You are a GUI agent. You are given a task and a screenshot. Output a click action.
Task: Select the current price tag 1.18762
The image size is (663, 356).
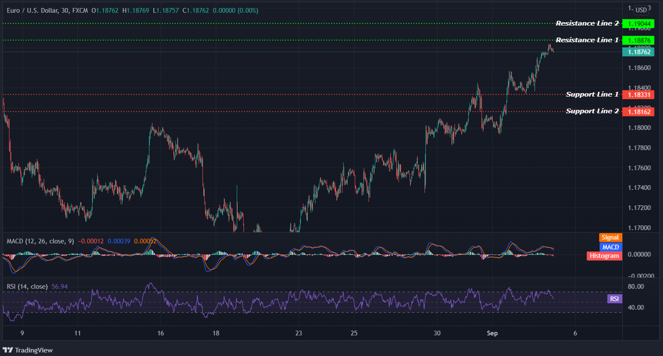tap(638, 52)
